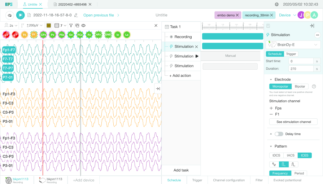Choose the Bipolar electrode mode

coord(300,86)
